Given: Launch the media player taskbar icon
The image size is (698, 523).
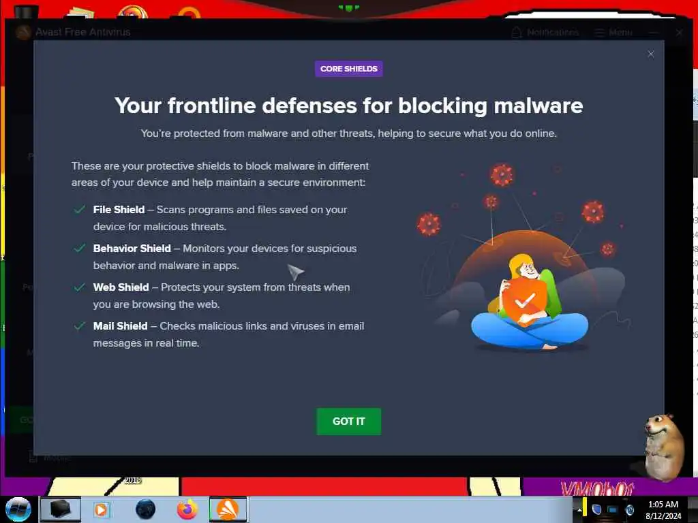Looking at the screenshot, I should point(101,509).
